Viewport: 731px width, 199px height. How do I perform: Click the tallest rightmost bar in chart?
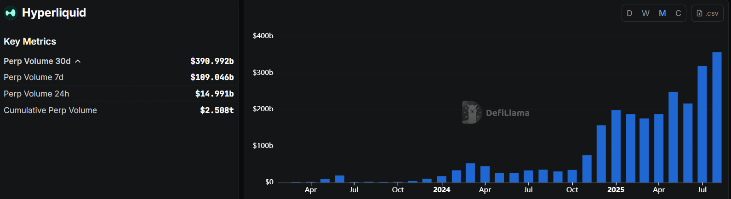coord(717,117)
